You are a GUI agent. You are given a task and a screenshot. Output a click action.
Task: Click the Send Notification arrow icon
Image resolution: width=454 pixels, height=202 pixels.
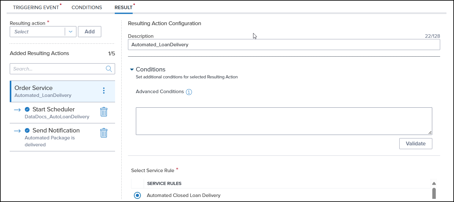click(x=18, y=131)
